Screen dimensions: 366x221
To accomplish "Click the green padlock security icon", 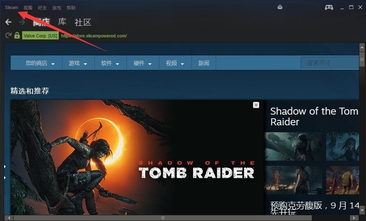I will [x=17, y=35].
